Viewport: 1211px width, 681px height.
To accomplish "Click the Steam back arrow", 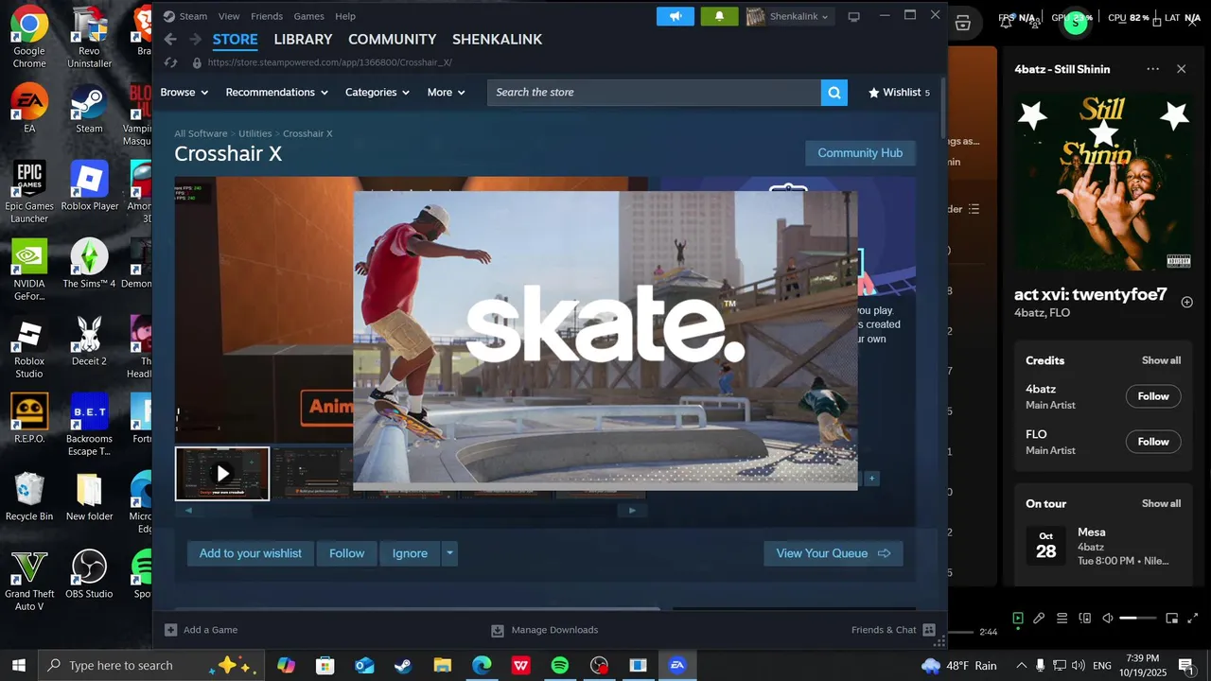I will pyautogui.click(x=170, y=39).
